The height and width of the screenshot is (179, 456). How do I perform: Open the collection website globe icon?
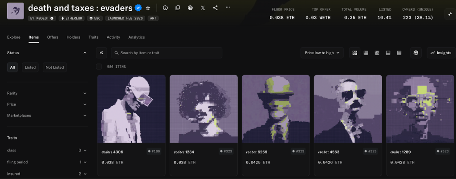tap(190, 8)
